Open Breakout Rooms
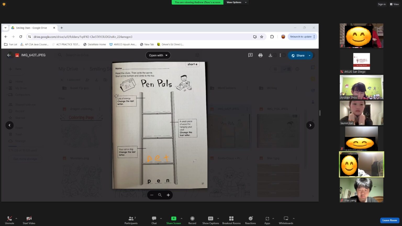 tap(231, 220)
